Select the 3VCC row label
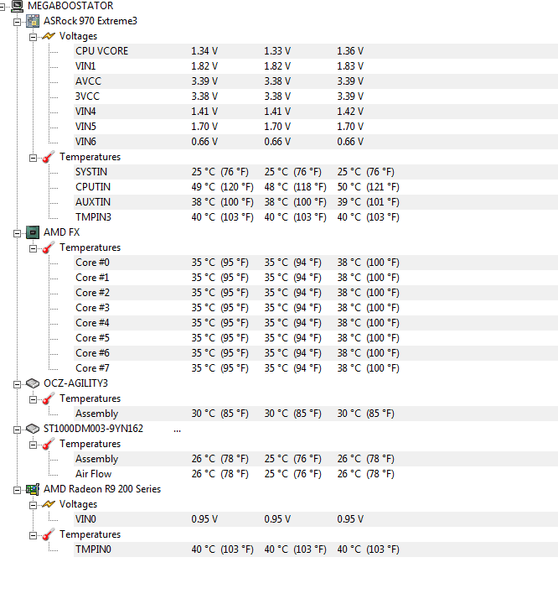 click(x=87, y=96)
